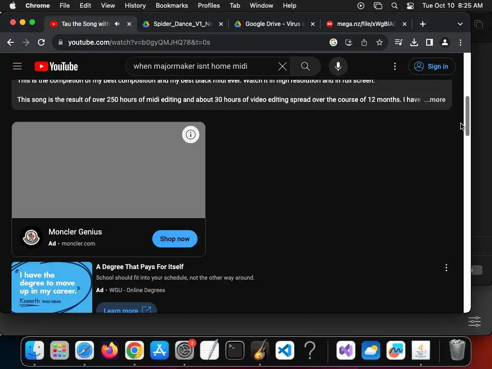The image size is (492, 369).
Task: Open the Moncler Genius logo avatar
Action: point(31,237)
